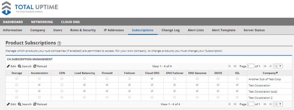This screenshot has width=294, height=110.
Task: Open the Product Subscriptions help icon
Action: [59, 44]
